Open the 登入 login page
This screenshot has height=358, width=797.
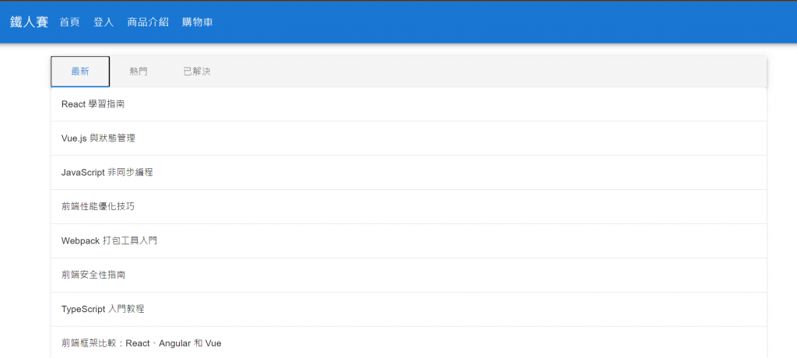(104, 22)
